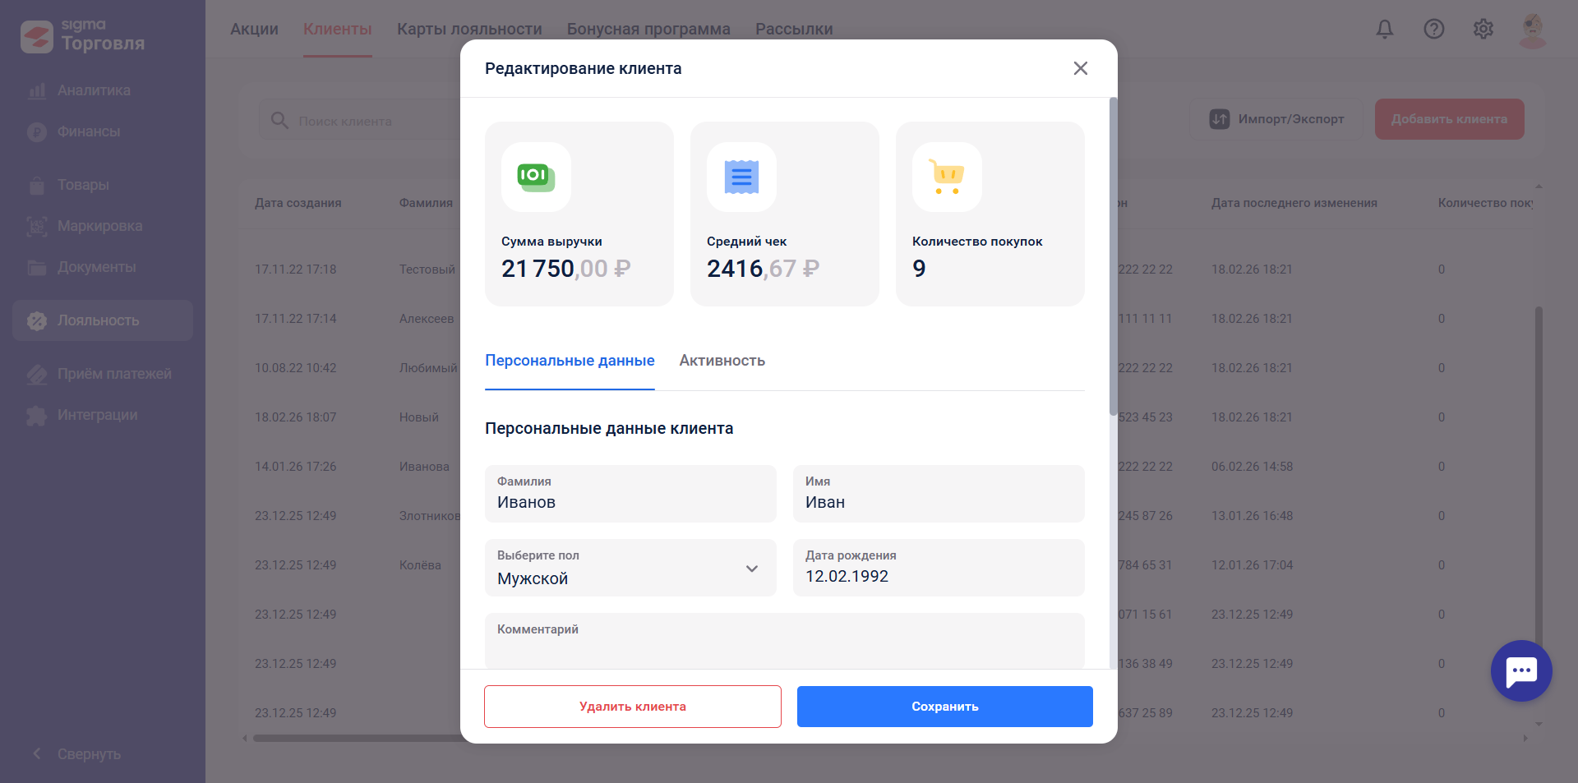Click the Импорт/Экспорт arrows icon
Viewport: 1578px width, 783px height.
pos(1220,119)
